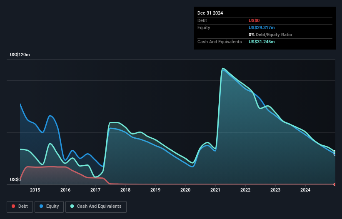Click the 2016 x-axis label

click(x=65, y=190)
